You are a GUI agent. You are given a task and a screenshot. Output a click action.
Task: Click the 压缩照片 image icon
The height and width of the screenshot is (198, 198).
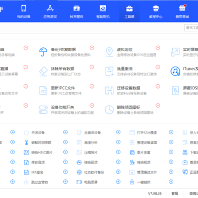pyautogui.click(x=79, y=152)
